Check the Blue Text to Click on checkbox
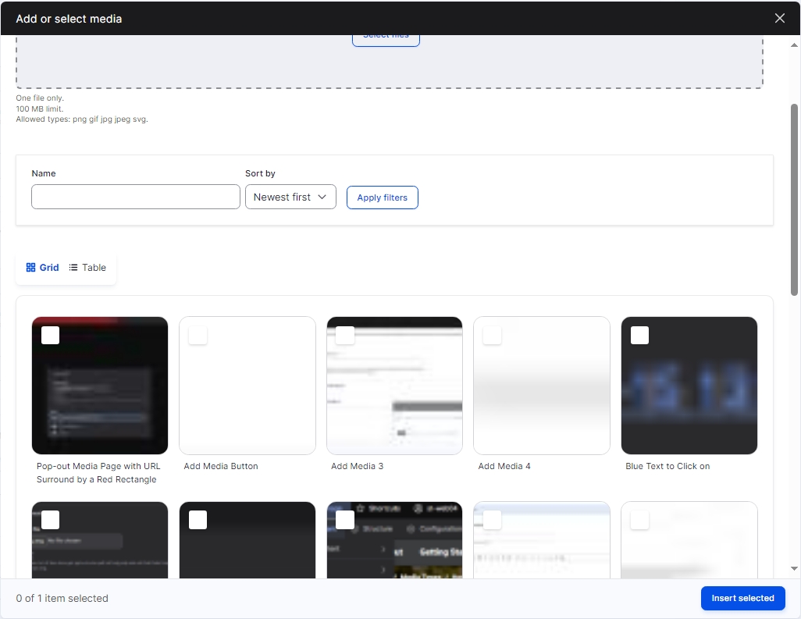The image size is (801, 619). pos(639,336)
